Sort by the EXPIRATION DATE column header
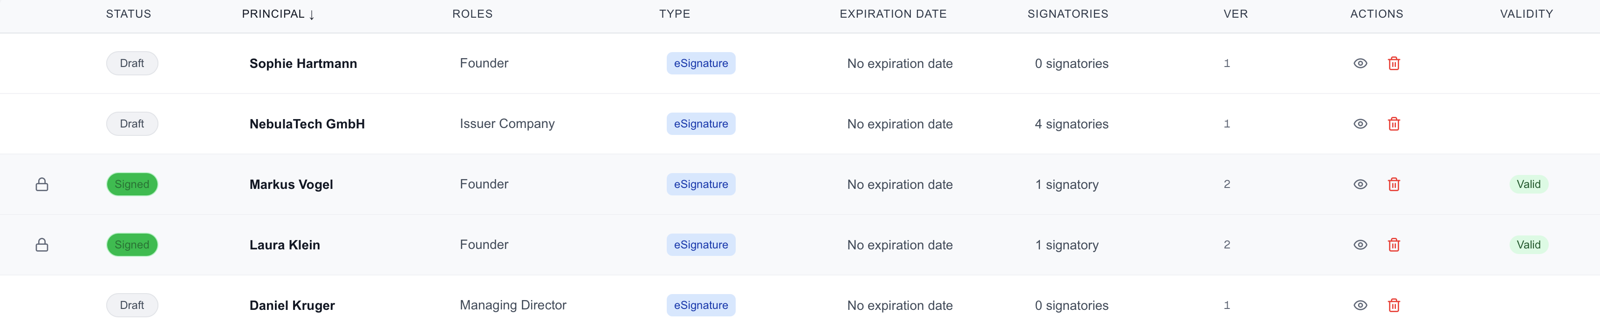Viewport: 1600px width, 335px height. click(893, 13)
